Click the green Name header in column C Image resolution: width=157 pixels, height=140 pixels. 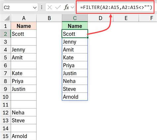pos(75,26)
